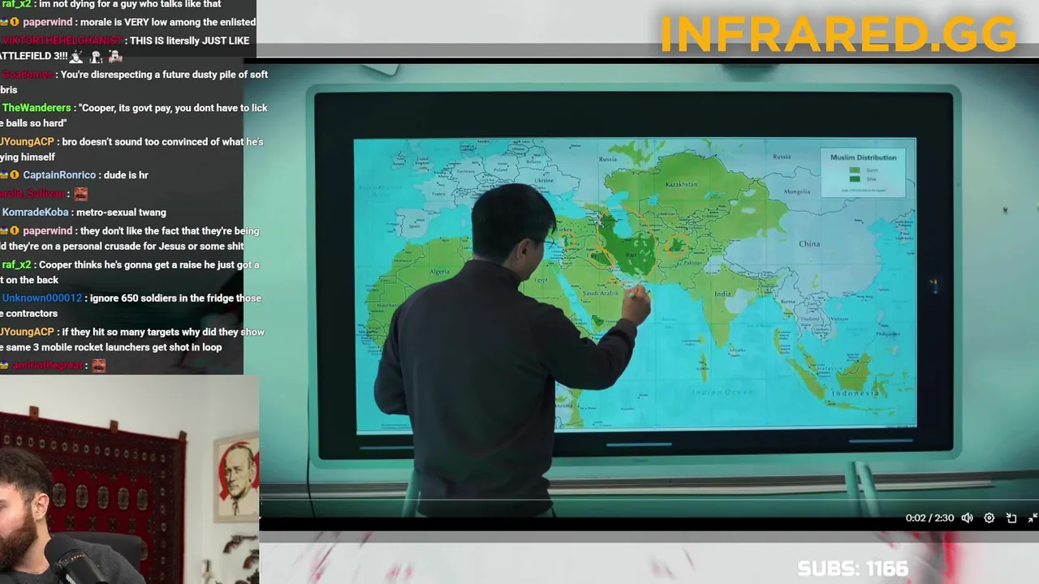Click the '1' badge beside CaptainRonrico
Screen dimensions: 1039x584
(x=14, y=175)
